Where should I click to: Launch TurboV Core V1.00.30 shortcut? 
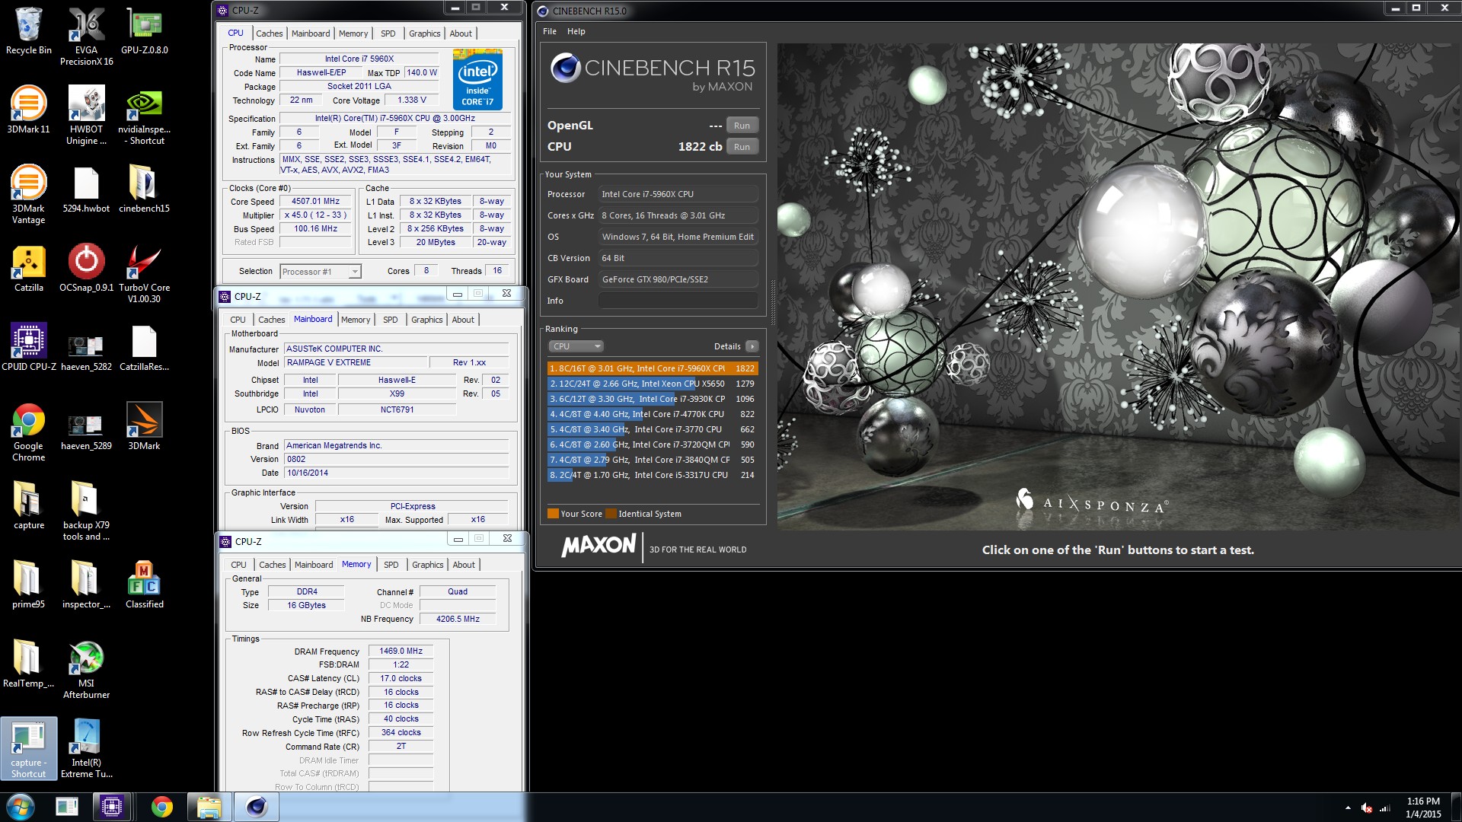click(144, 274)
